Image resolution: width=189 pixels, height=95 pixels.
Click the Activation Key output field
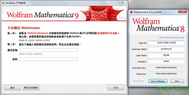tap(166, 68)
